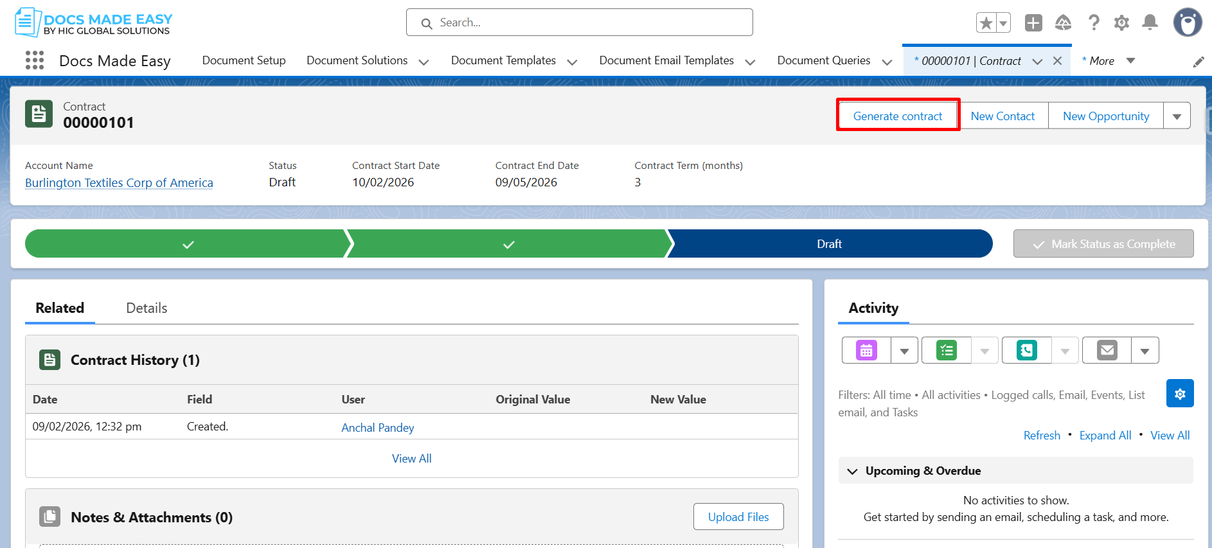Open the global actions plus icon
The image size is (1212, 548).
[x=1033, y=23]
